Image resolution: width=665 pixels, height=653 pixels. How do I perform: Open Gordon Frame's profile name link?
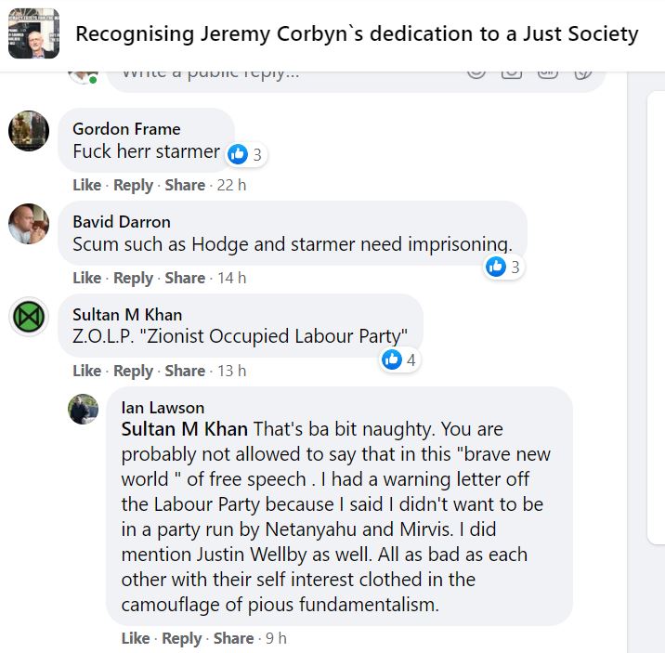(126, 129)
